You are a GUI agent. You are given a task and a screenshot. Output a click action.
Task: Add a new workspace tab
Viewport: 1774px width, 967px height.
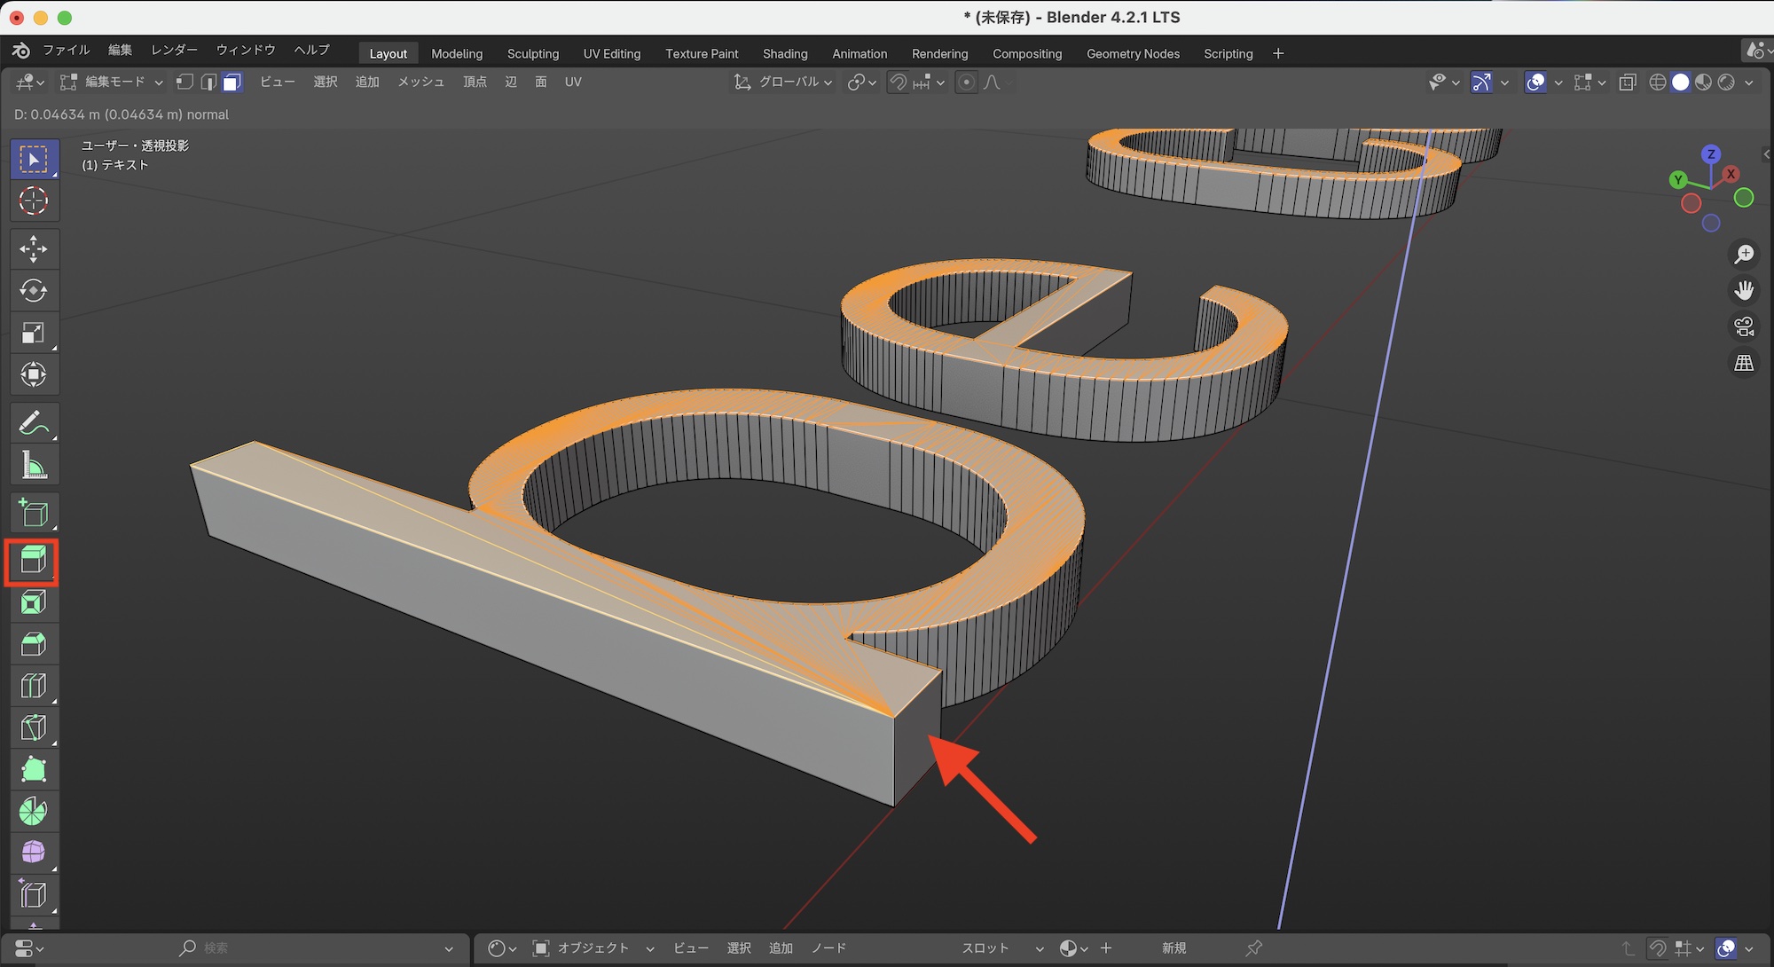pos(1278,54)
